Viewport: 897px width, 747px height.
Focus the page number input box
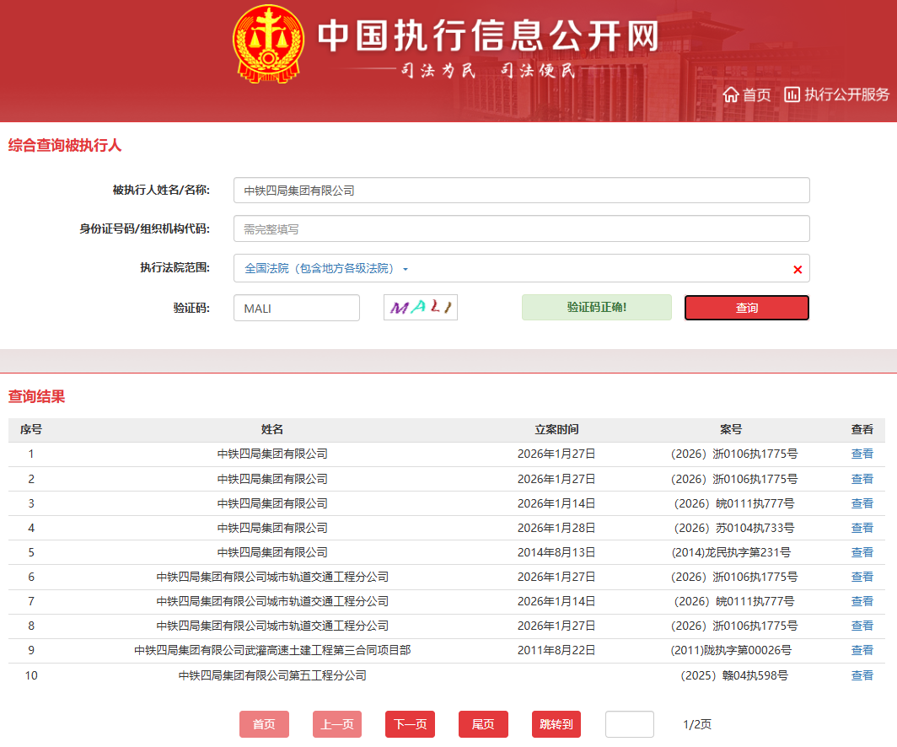pyautogui.click(x=629, y=724)
